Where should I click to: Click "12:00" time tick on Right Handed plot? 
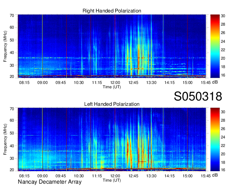click(115, 83)
